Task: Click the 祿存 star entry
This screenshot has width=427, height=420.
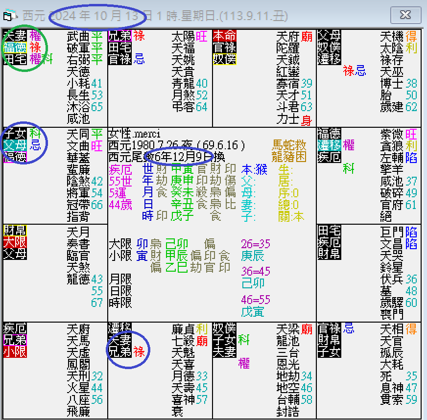Action: [392, 60]
